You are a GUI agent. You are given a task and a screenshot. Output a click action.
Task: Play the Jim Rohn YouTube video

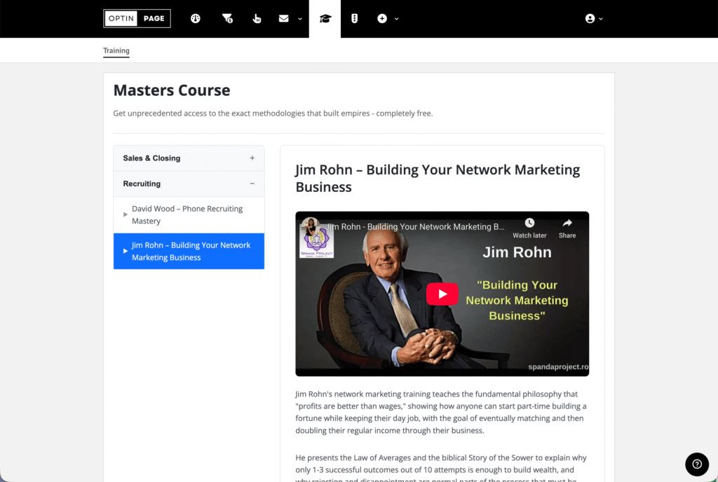[x=442, y=294]
